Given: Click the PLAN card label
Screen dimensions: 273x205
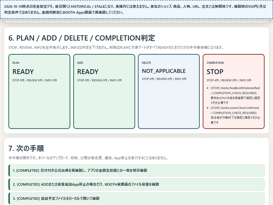Looking at the screenshot, I should tap(16, 63).
